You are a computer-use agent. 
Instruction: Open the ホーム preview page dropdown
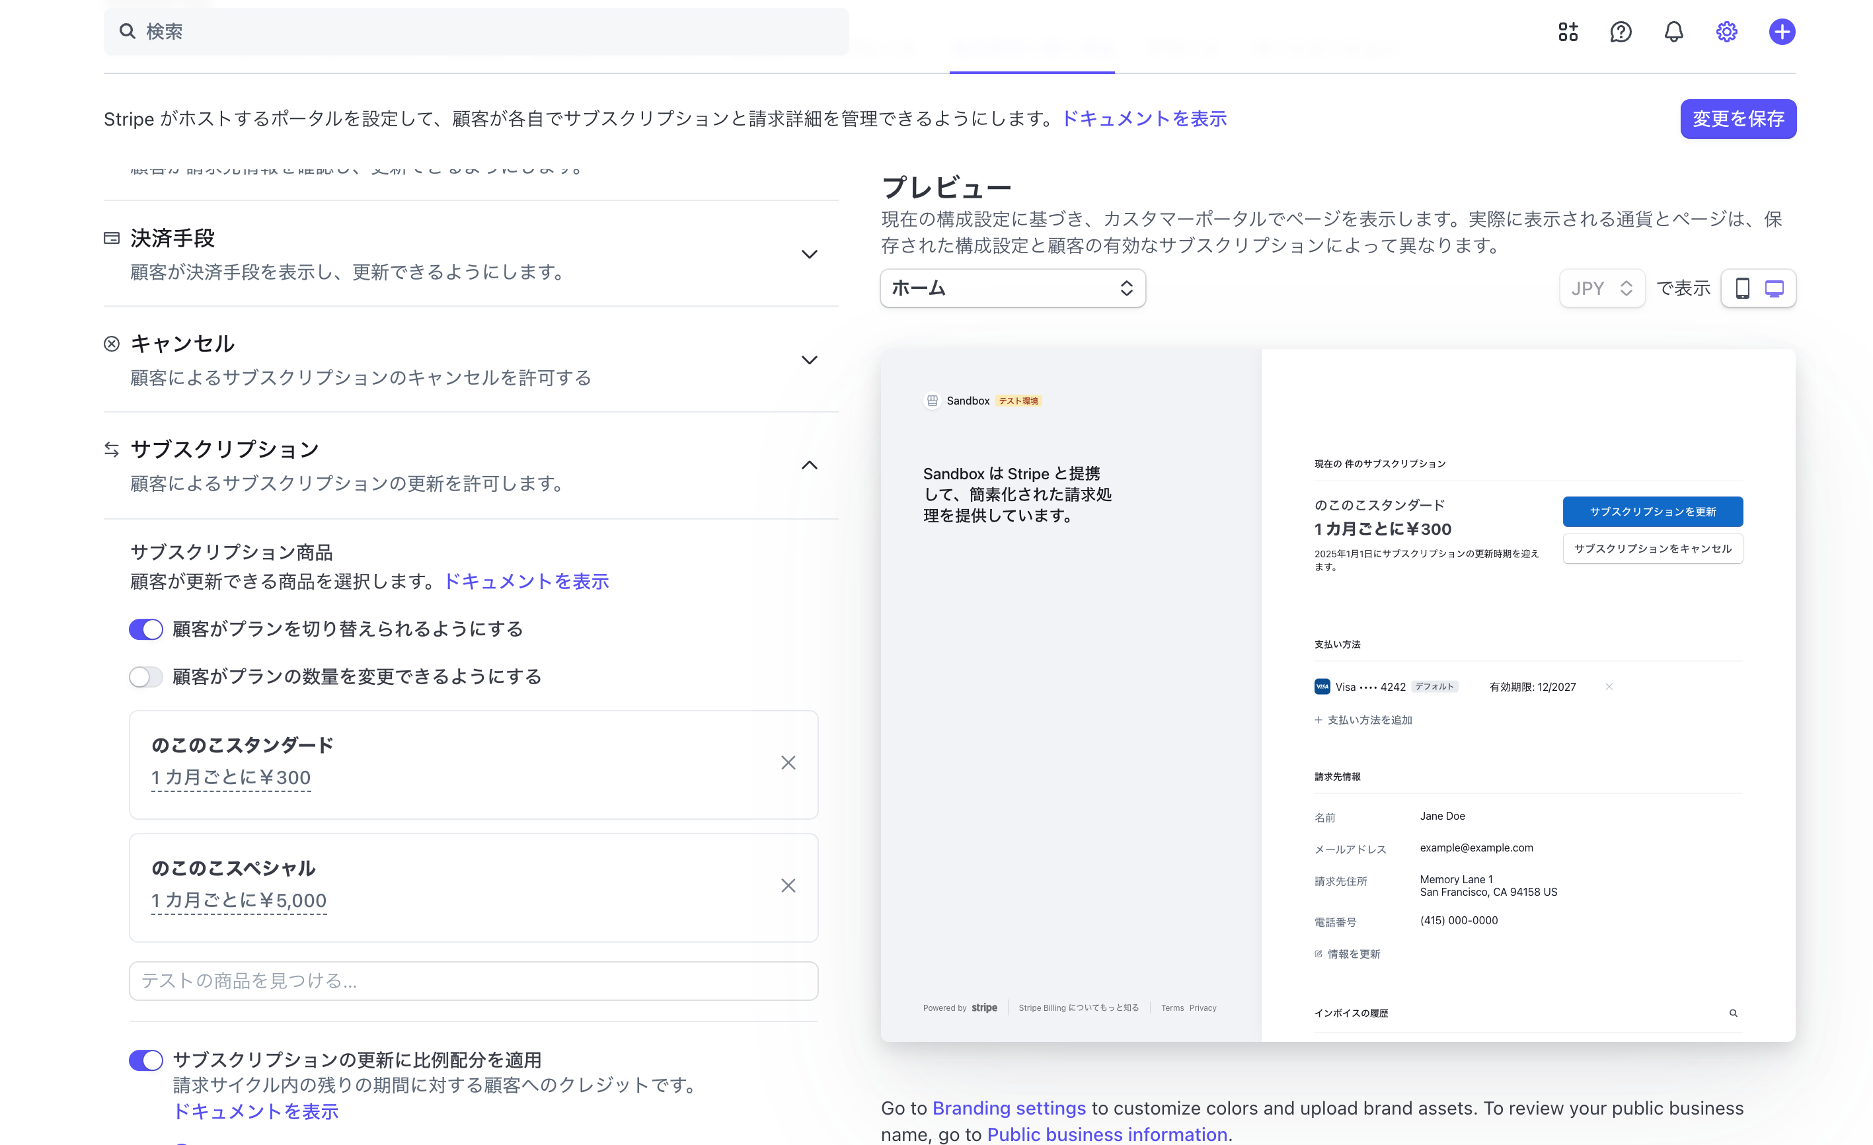coord(1013,288)
